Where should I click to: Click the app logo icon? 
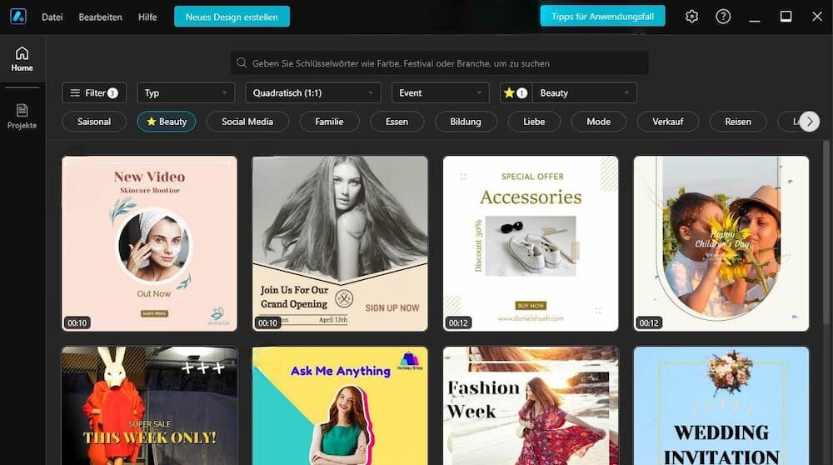[18, 17]
